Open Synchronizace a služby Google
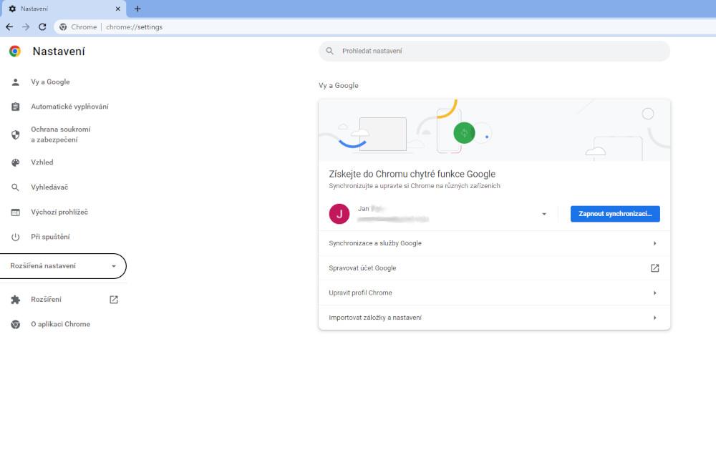This screenshot has width=716, height=475. [x=494, y=243]
